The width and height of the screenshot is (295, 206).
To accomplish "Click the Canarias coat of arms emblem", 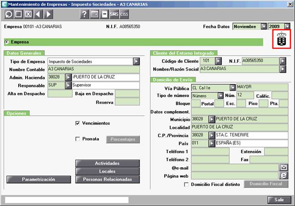I will [x=282, y=39].
